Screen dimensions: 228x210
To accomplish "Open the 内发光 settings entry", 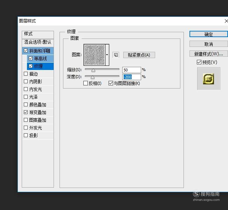I will point(36,89).
